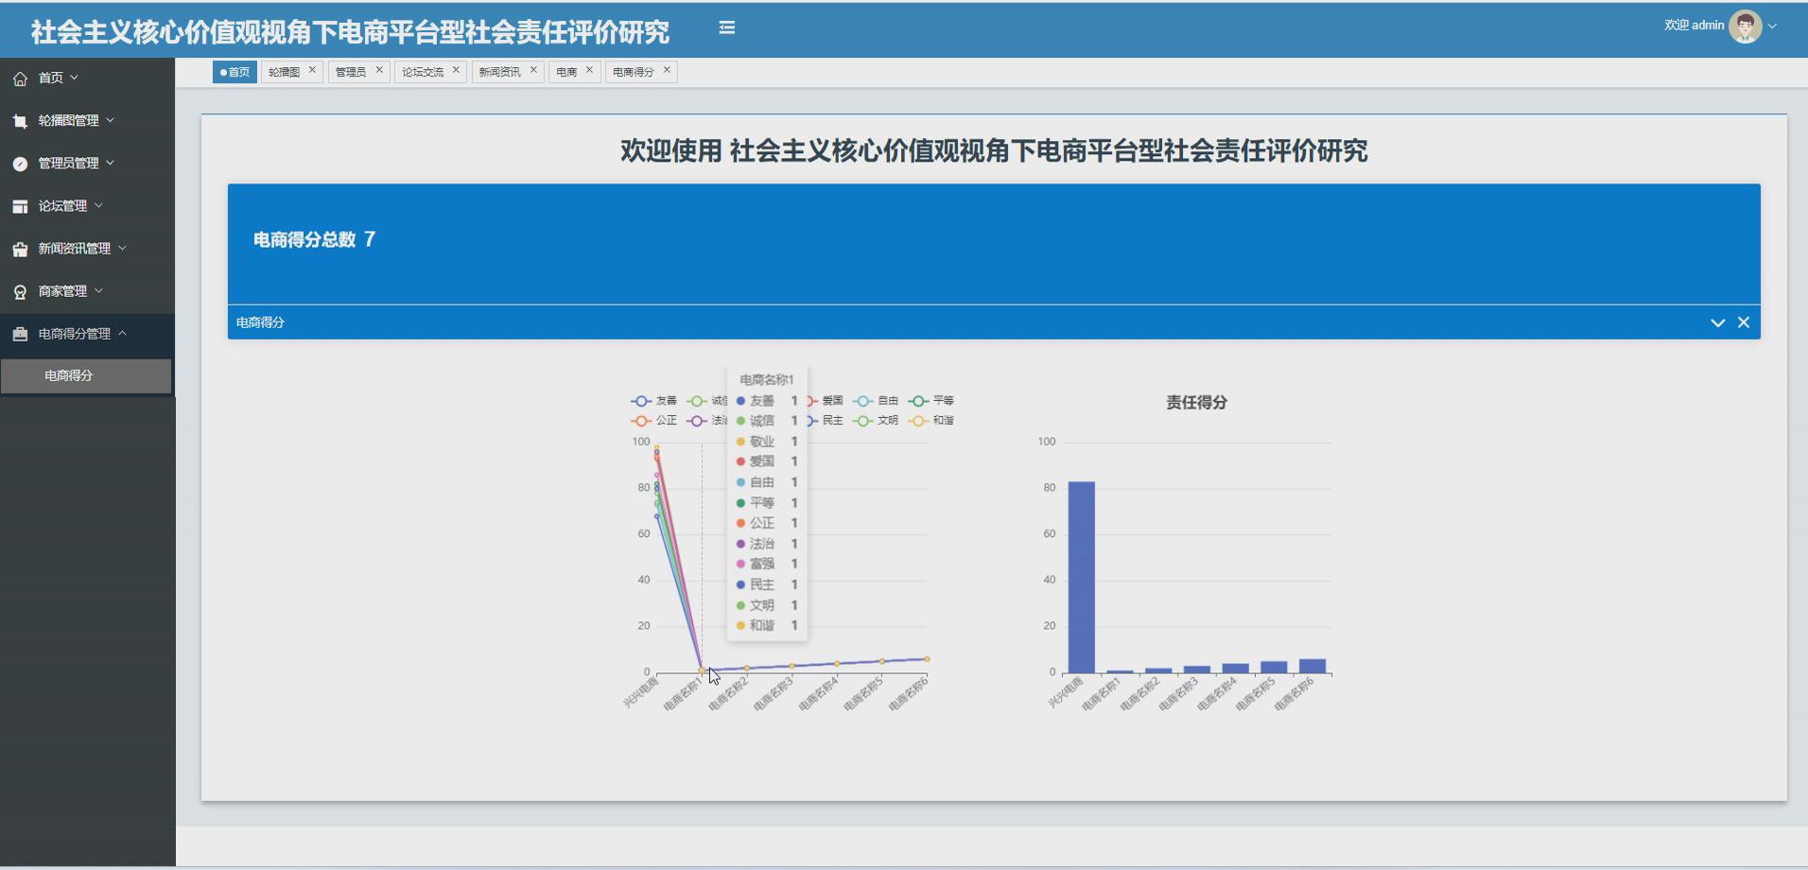Toggle the 公正 legend item off
1808x870 pixels.
656,420
